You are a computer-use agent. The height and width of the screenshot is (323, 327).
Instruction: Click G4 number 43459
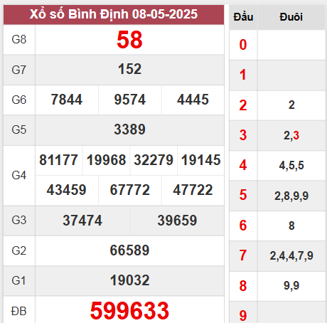click(x=67, y=190)
